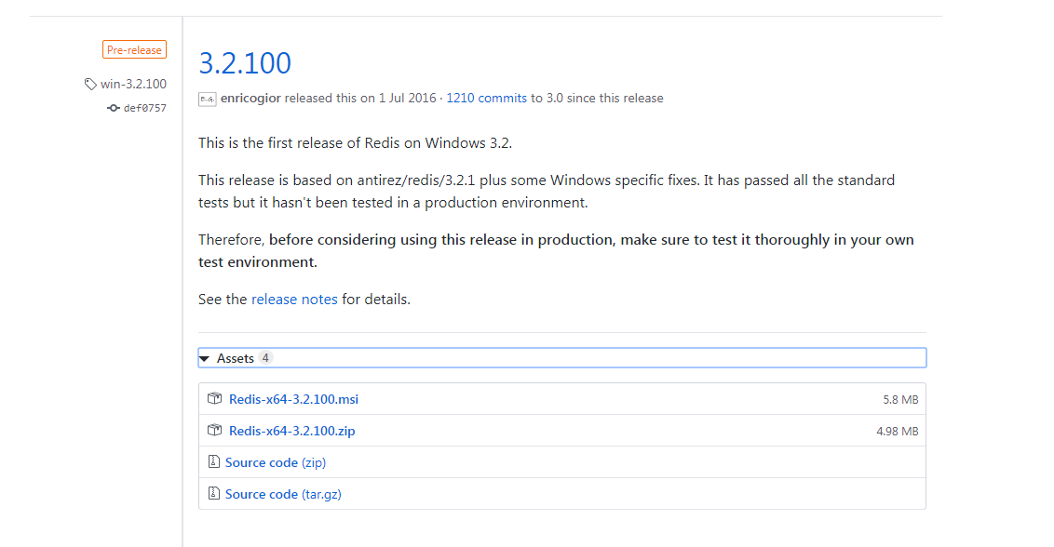1054x547 pixels.
Task: Open the 3.2.100 release title link
Action: pyautogui.click(x=245, y=63)
